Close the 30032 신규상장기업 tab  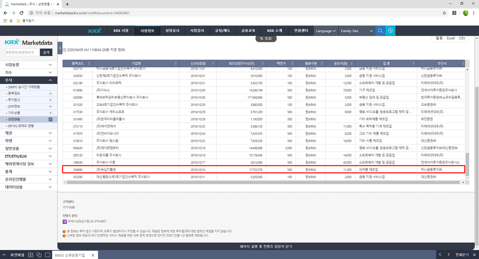(93, 255)
